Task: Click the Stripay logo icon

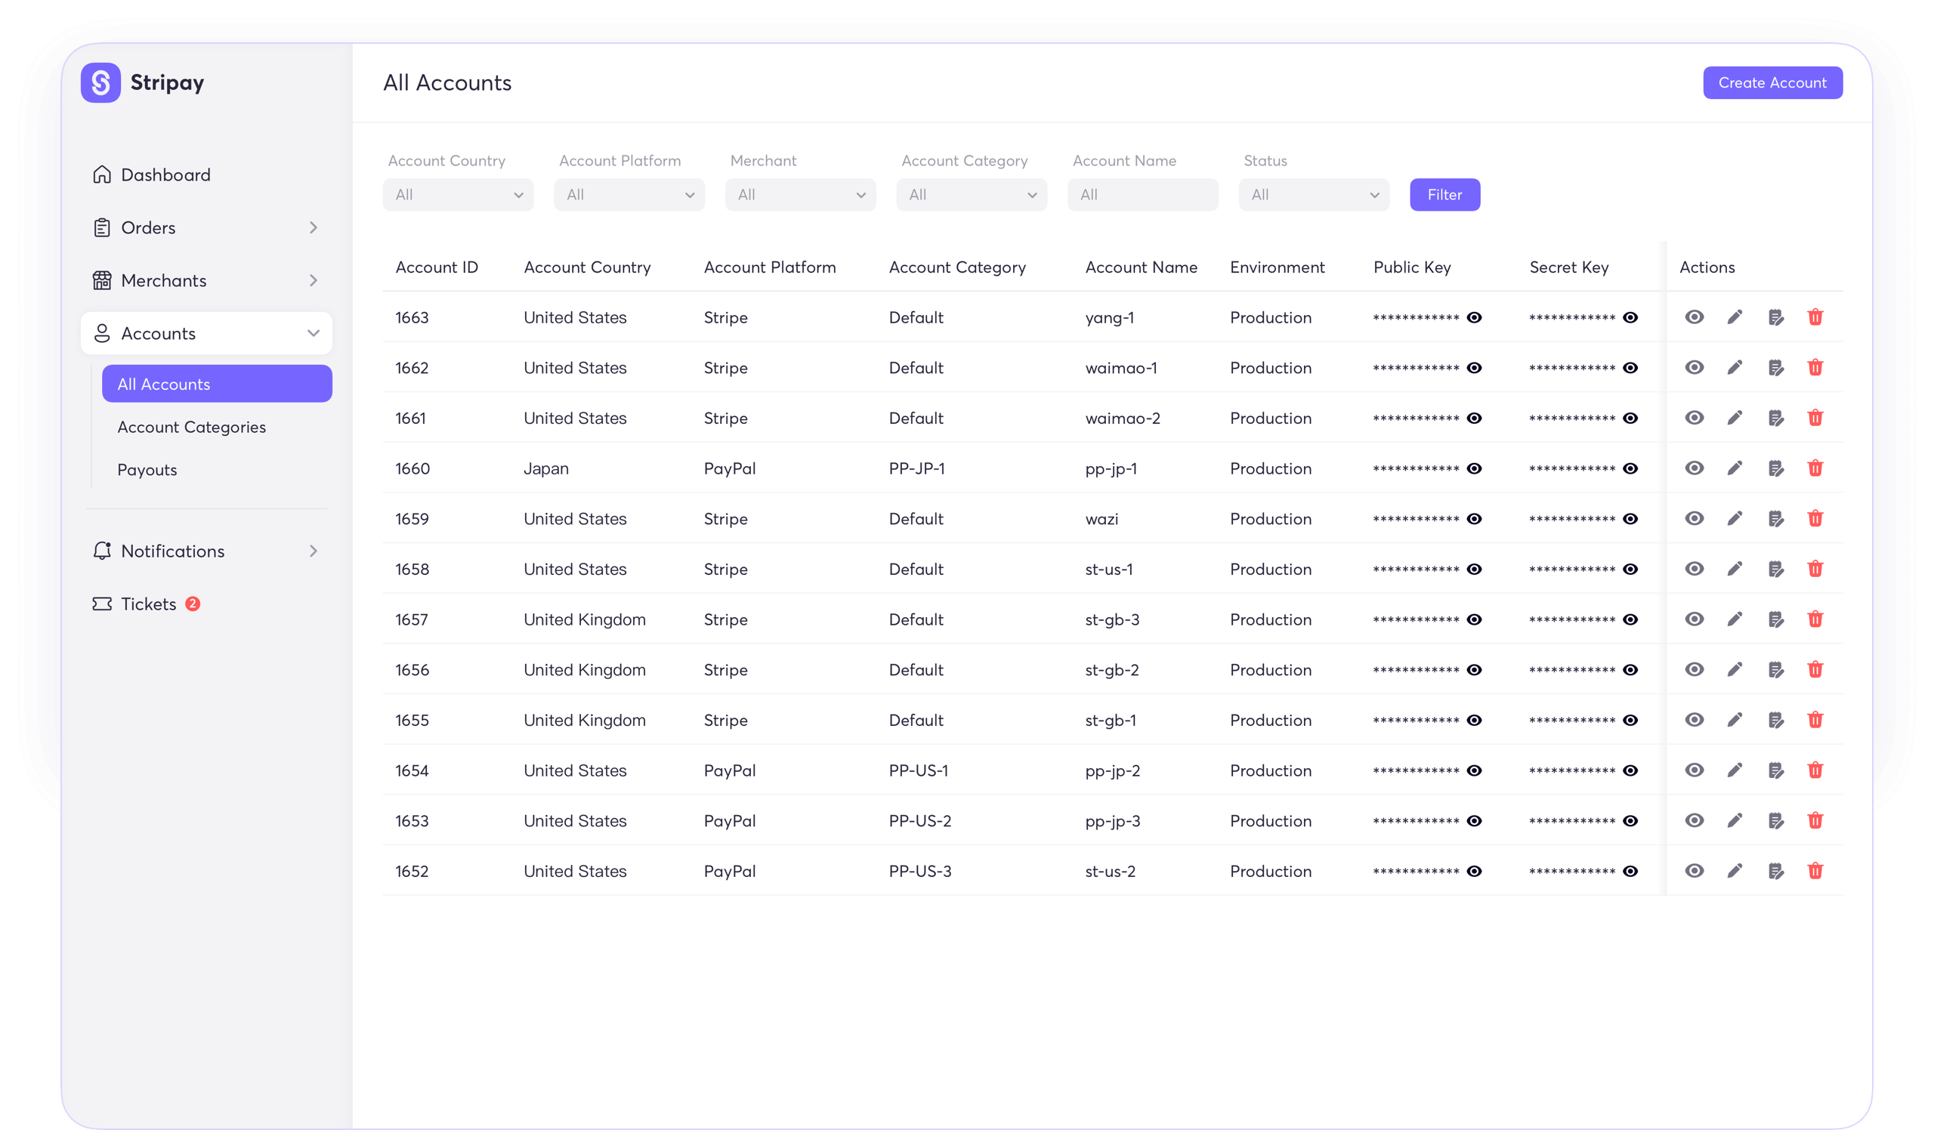Action: pos(100,82)
